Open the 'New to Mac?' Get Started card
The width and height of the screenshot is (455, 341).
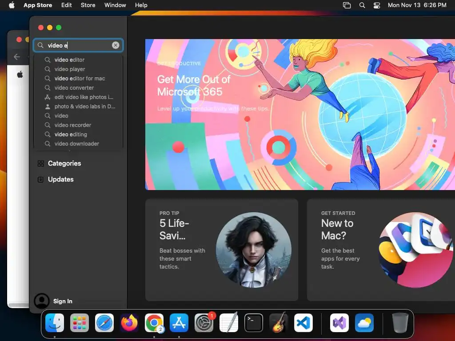381,250
